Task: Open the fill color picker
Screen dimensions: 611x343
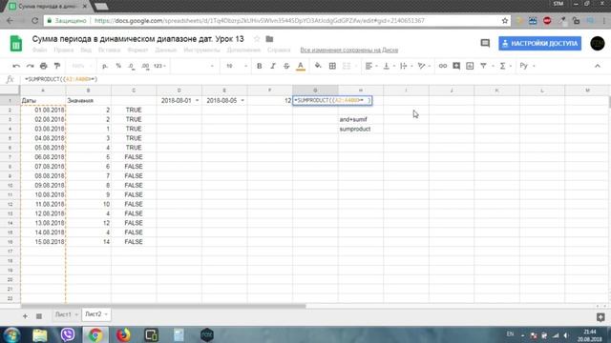Action: [x=318, y=66]
